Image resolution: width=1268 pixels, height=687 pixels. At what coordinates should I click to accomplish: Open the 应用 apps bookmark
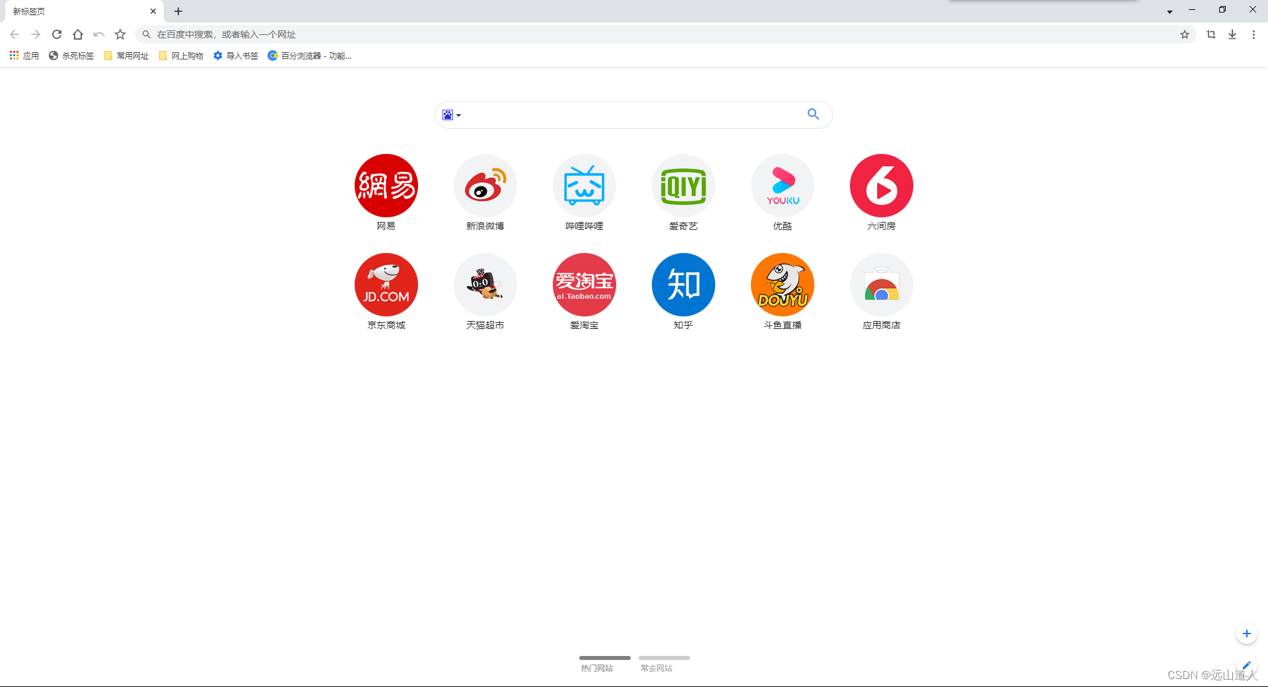coord(24,55)
